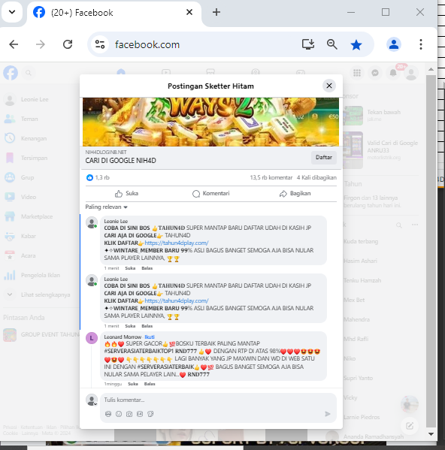Viewport: 445px width, 450px height.
Task: Click the 1,3 rb reactions count
Action: tap(98, 177)
